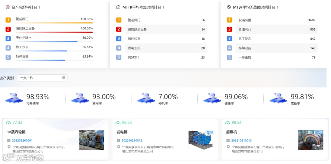
Task: Click gauge icon on the 磨煤机 card
Action: tap(227, 123)
